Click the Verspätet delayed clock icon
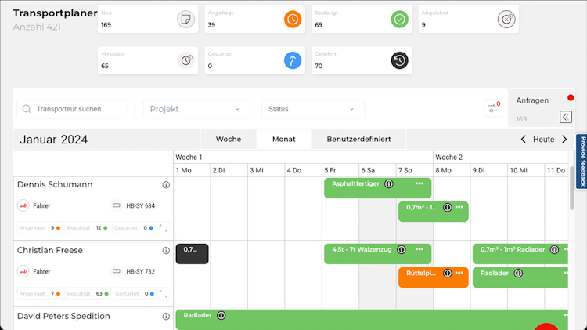The height and width of the screenshot is (330, 587). click(x=185, y=60)
